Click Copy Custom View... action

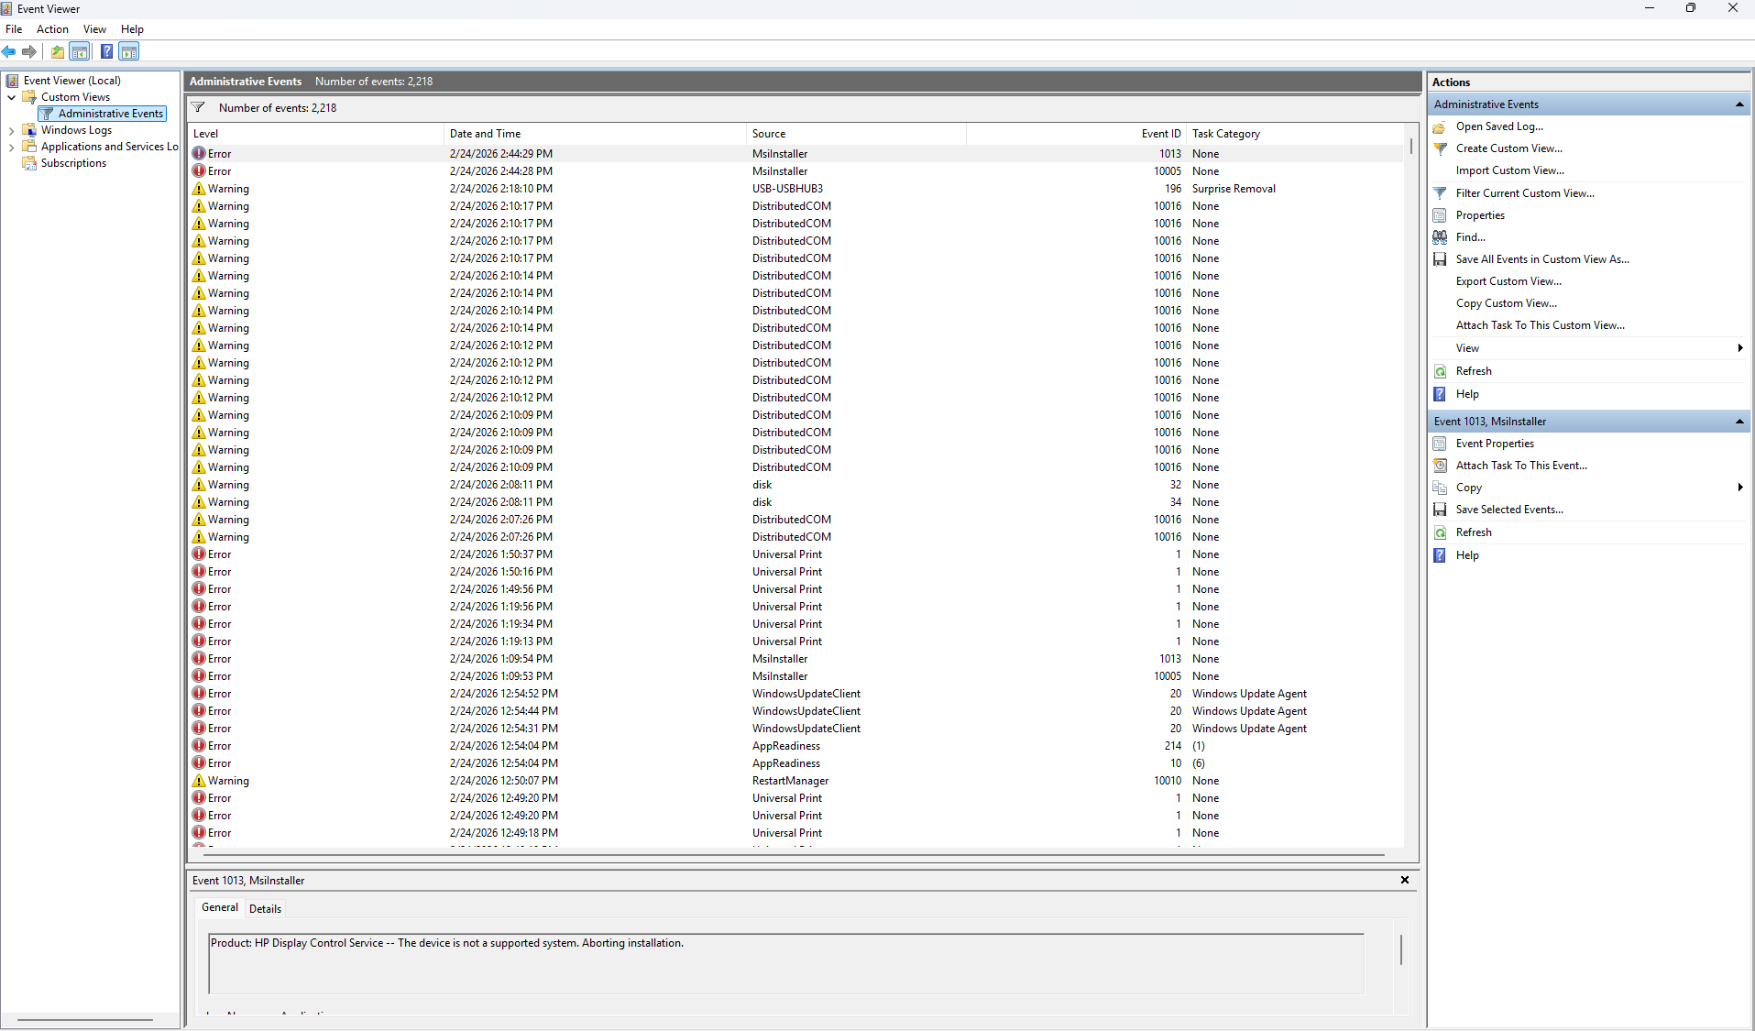(1506, 303)
